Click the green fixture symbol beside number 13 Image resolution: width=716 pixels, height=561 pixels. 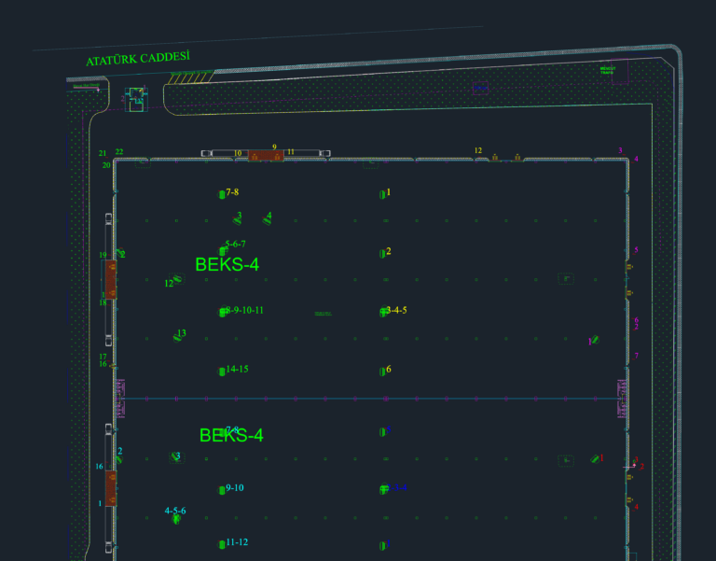point(177,338)
